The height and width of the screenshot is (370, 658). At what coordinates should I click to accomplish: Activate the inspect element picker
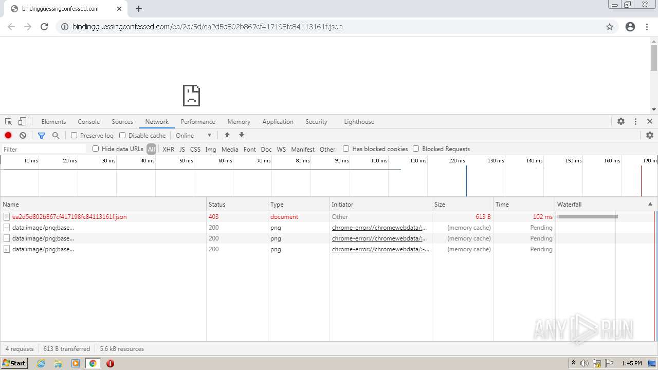click(9, 121)
